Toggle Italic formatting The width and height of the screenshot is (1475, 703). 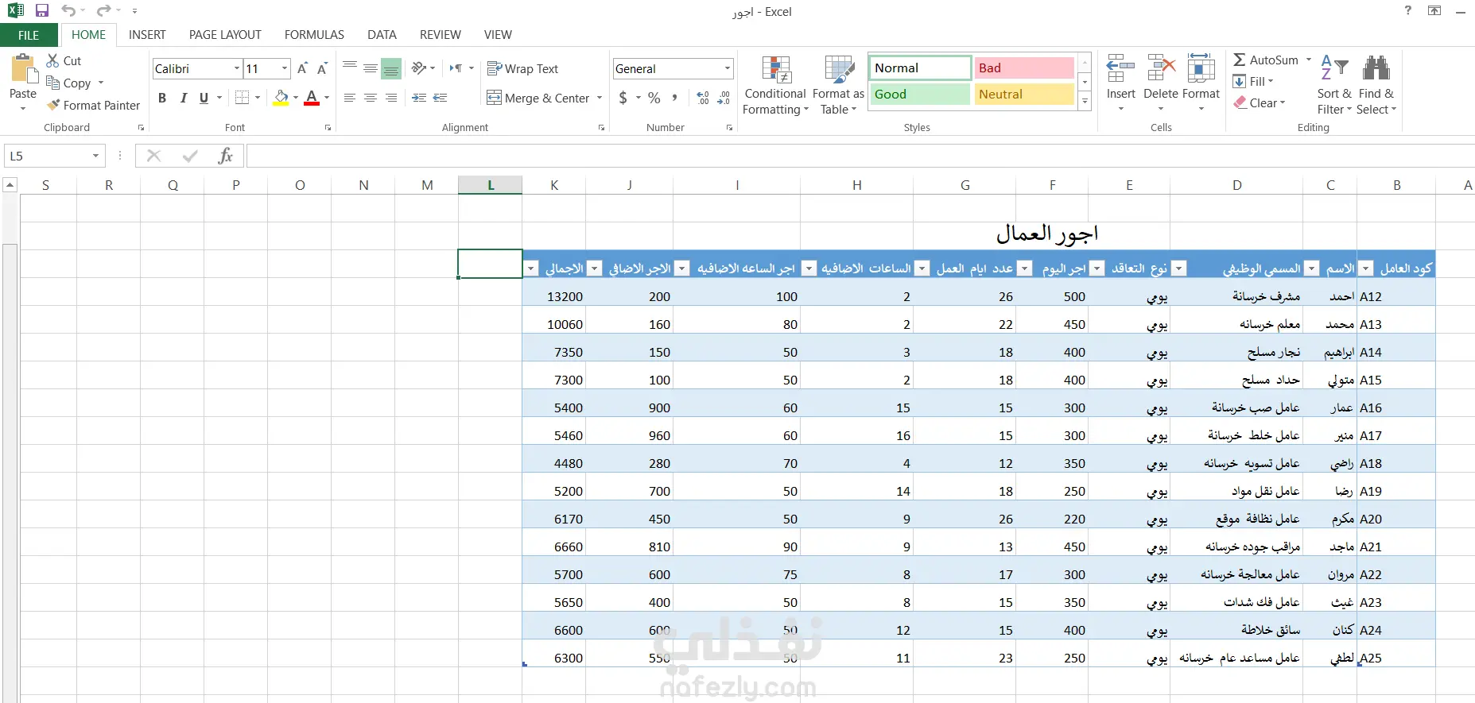pos(183,98)
